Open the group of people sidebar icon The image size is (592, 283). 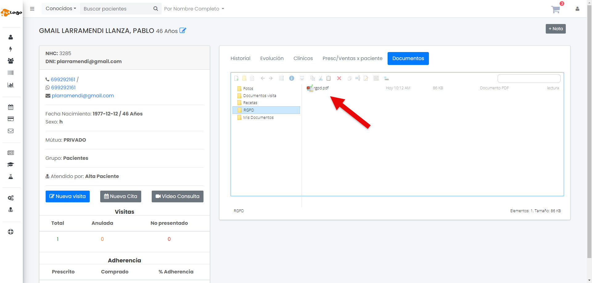(x=10, y=61)
